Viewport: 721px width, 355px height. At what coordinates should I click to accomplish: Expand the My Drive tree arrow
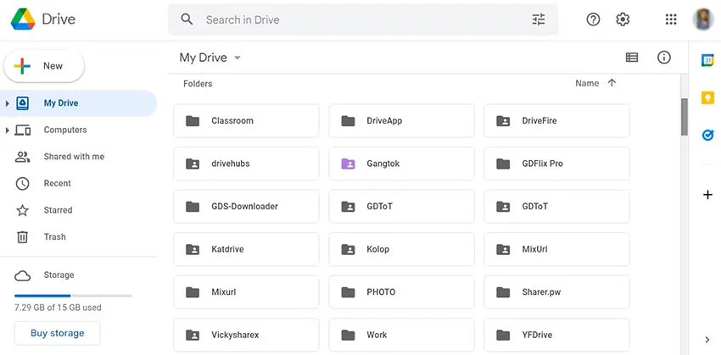[7, 103]
